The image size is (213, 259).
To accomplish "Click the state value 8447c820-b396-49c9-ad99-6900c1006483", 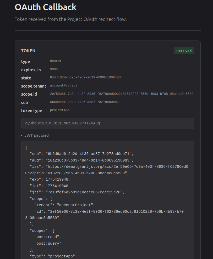I will (x=85, y=77).
